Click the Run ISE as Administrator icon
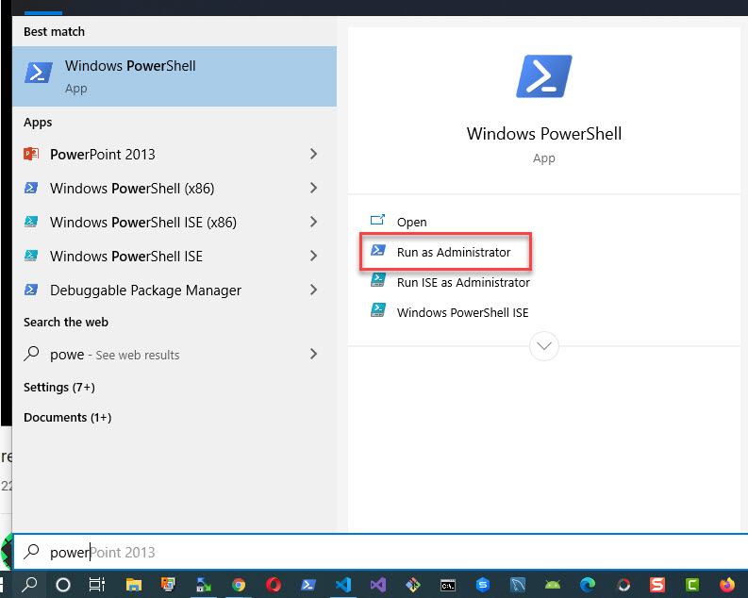Screen dimensions: 748x598 point(378,280)
